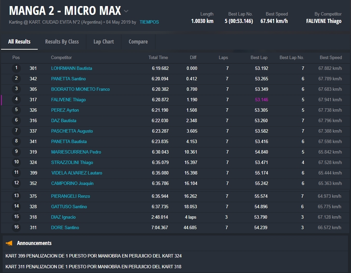Select the Compare tab
Screen dimensions: 351x273
(138, 42)
